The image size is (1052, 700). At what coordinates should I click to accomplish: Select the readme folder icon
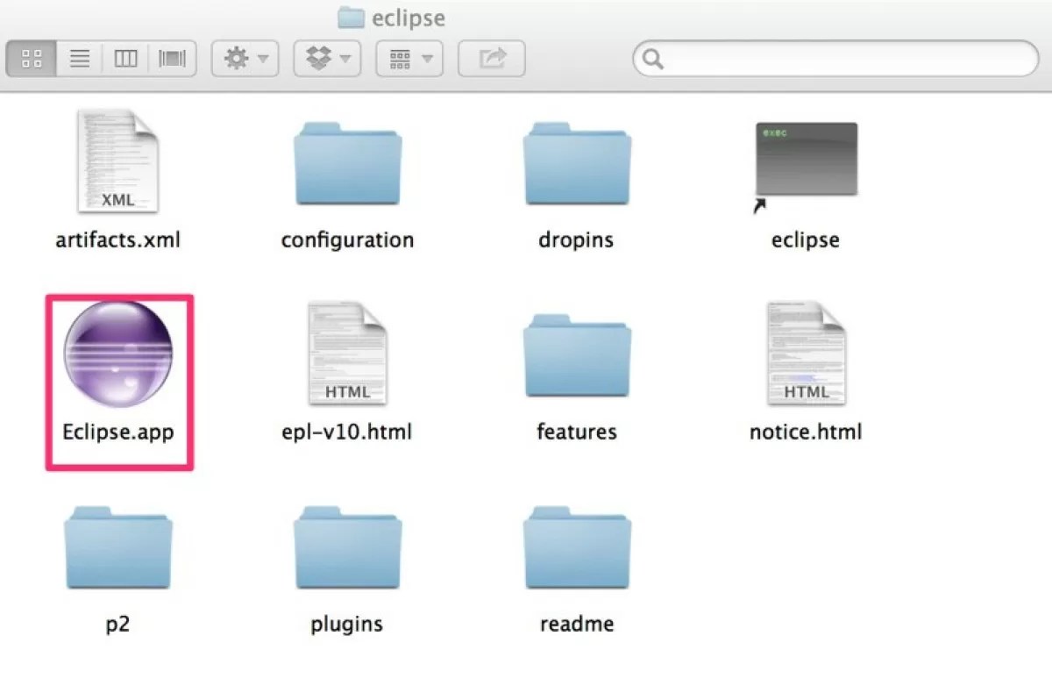[577, 548]
